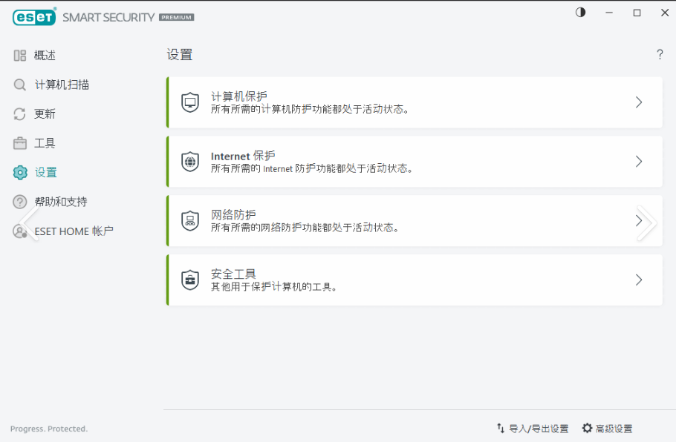Toggle the dark/light contrast mode
676x442 pixels.
580,13
